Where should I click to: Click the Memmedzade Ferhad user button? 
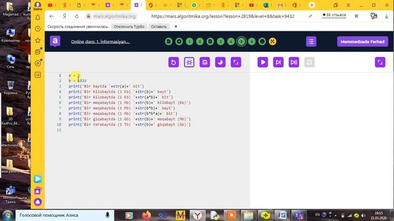click(363, 42)
